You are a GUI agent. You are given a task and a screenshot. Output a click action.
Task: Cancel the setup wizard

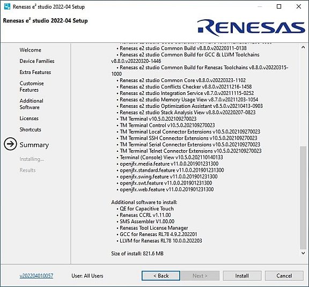[x=284, y=276]
